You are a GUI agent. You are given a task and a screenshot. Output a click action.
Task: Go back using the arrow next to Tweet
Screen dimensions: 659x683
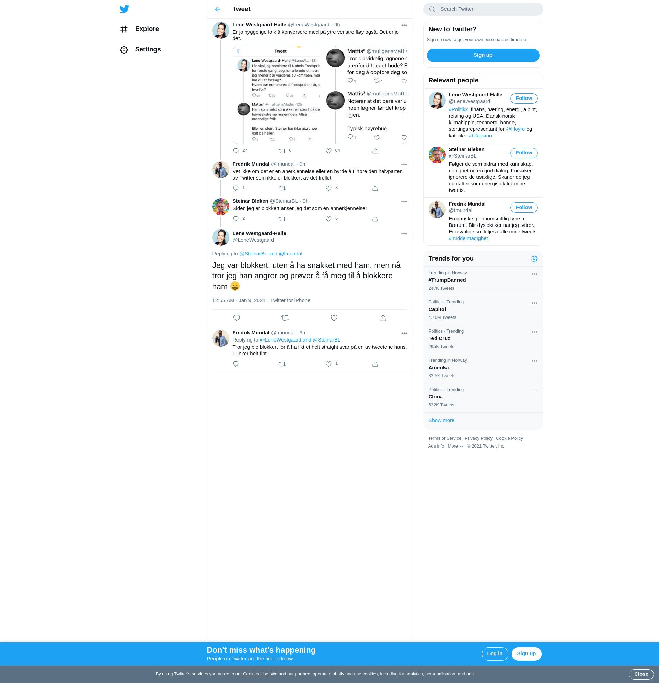coord(218,9)
